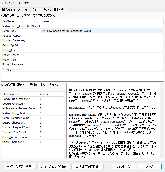Open the オプション tab

24,10
